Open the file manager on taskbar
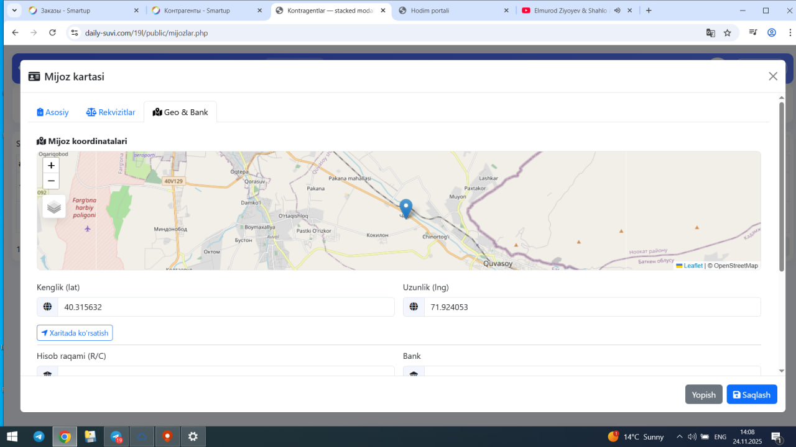The height and width of the screenshot is (447, 796). coord(90,436)
